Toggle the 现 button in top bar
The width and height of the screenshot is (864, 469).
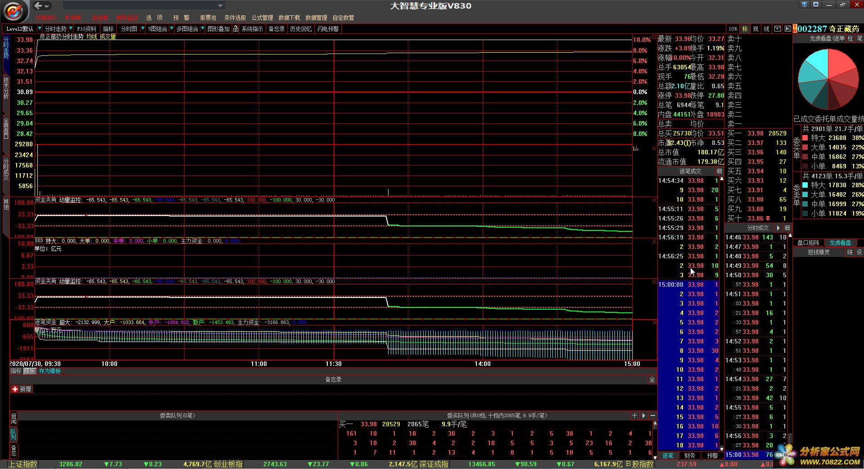click(755, 29)
